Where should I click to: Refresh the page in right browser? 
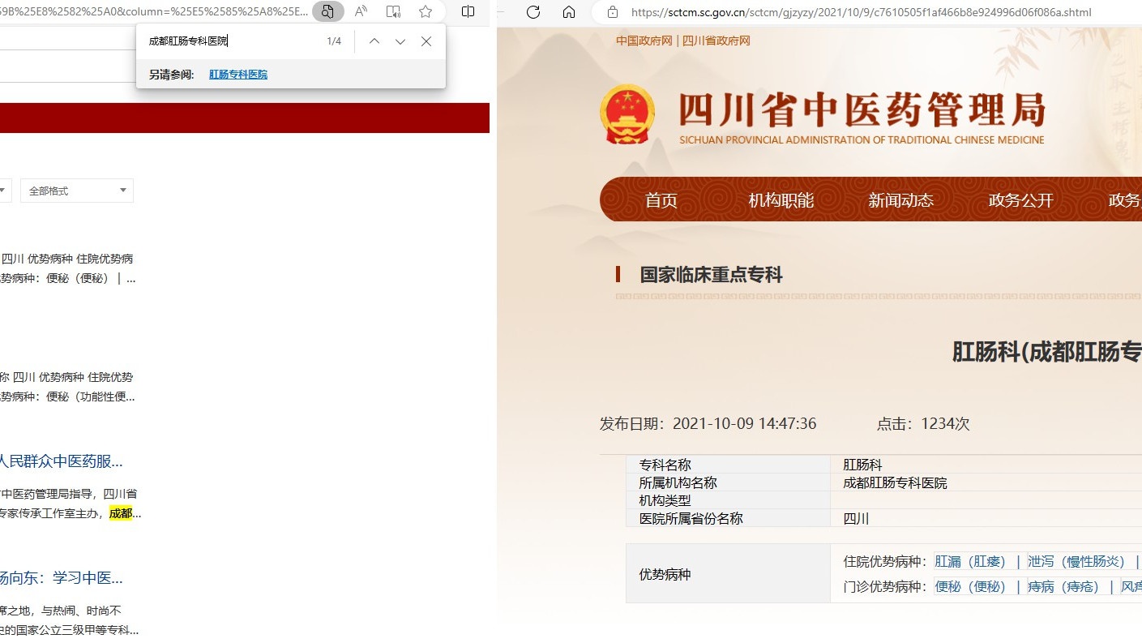533,12
